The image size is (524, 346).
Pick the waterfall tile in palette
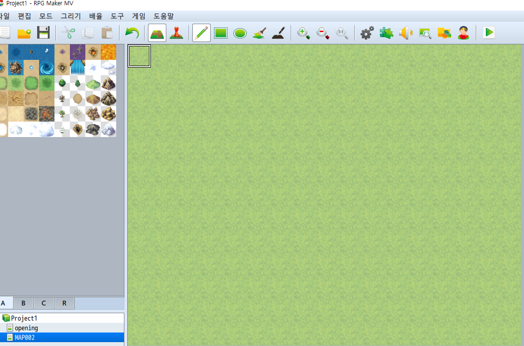78,68
